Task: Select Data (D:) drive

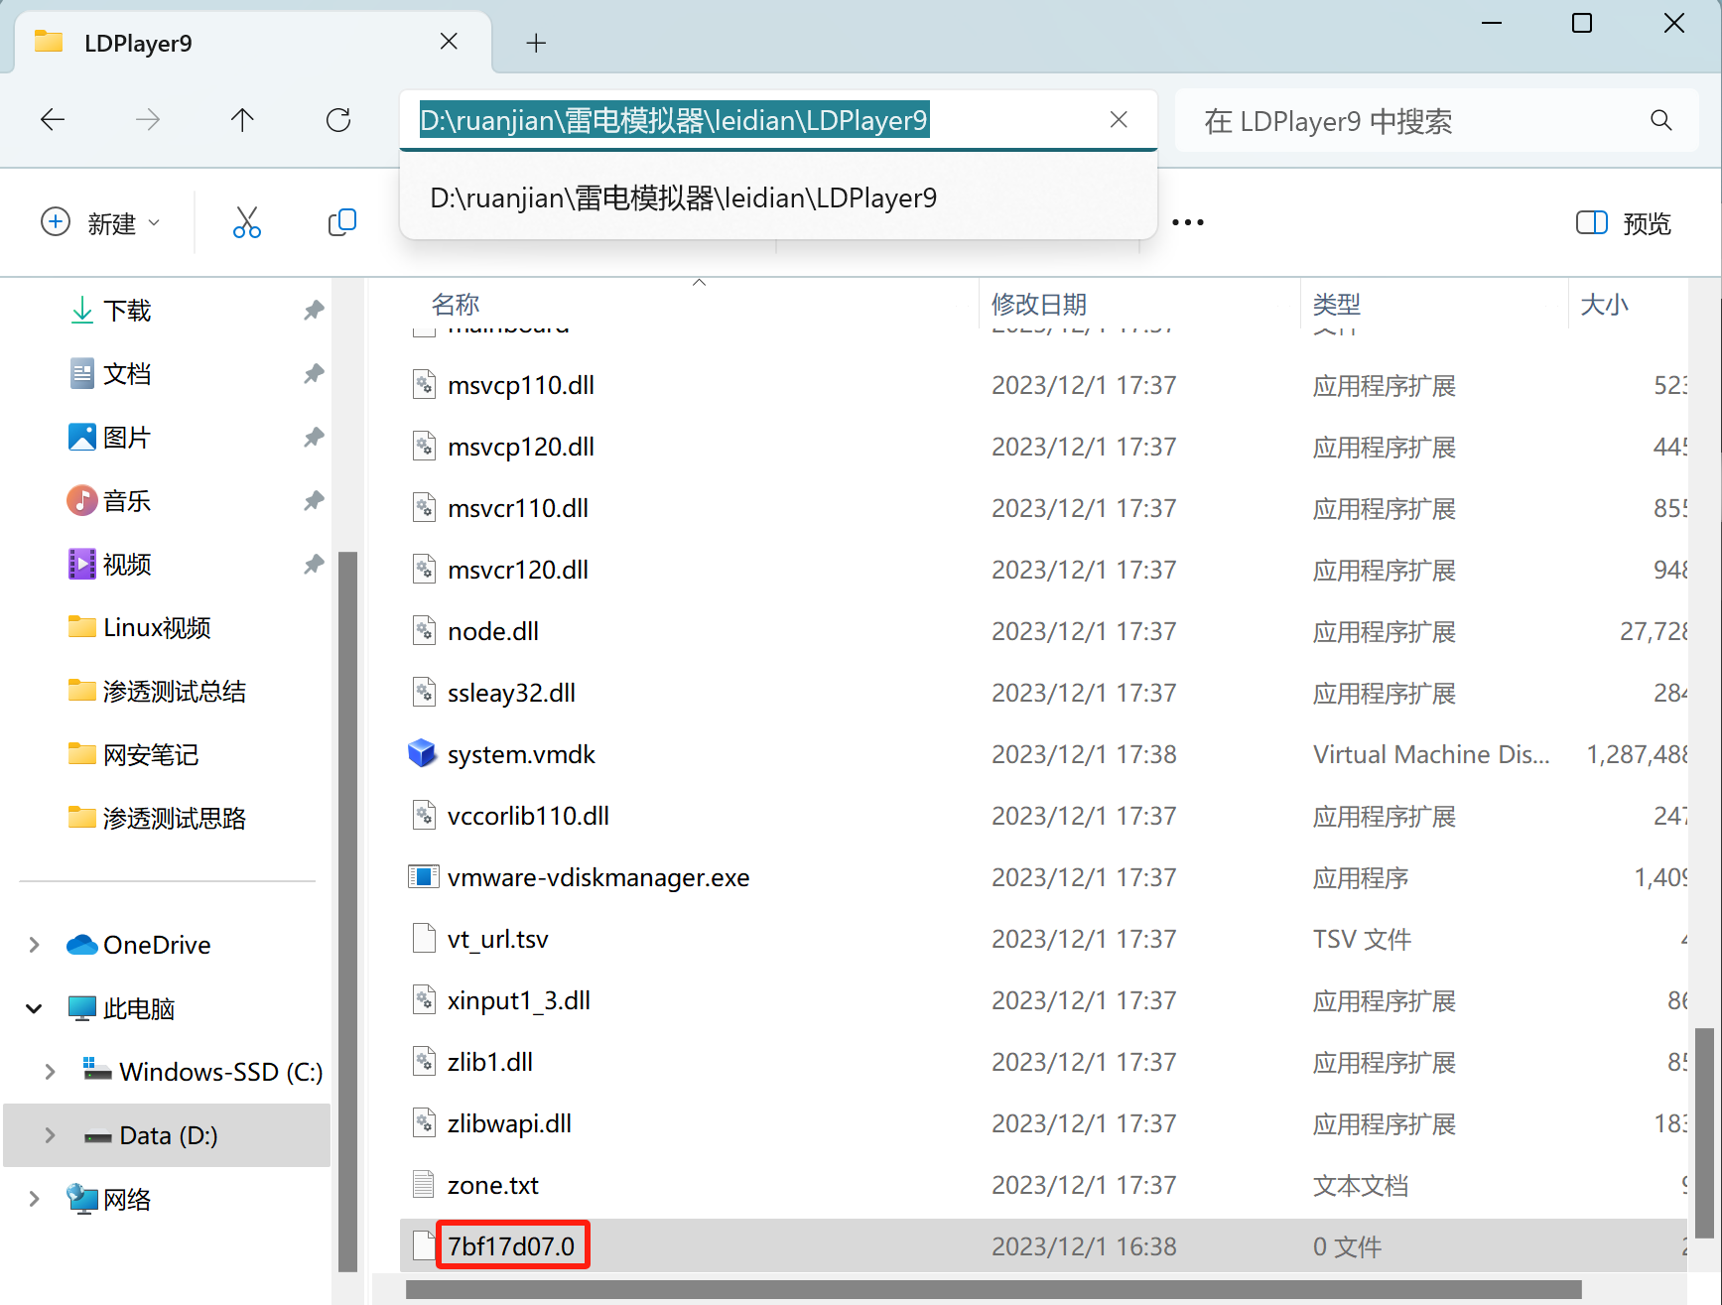Action: click(167, 1135)
